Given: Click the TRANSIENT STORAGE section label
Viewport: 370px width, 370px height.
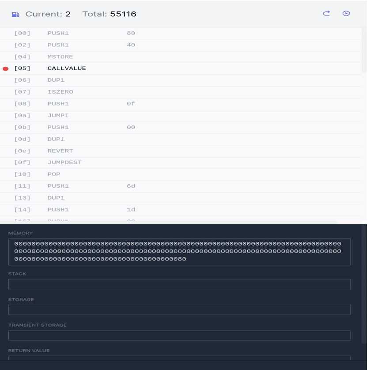Looking at the screenshot, I should tap(38, 325).
